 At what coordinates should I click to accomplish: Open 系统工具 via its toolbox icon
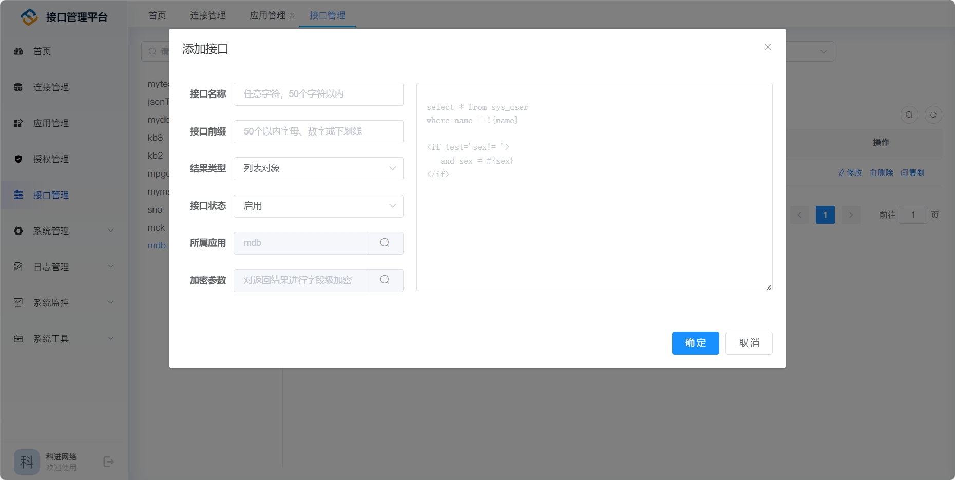coord(18,338)
